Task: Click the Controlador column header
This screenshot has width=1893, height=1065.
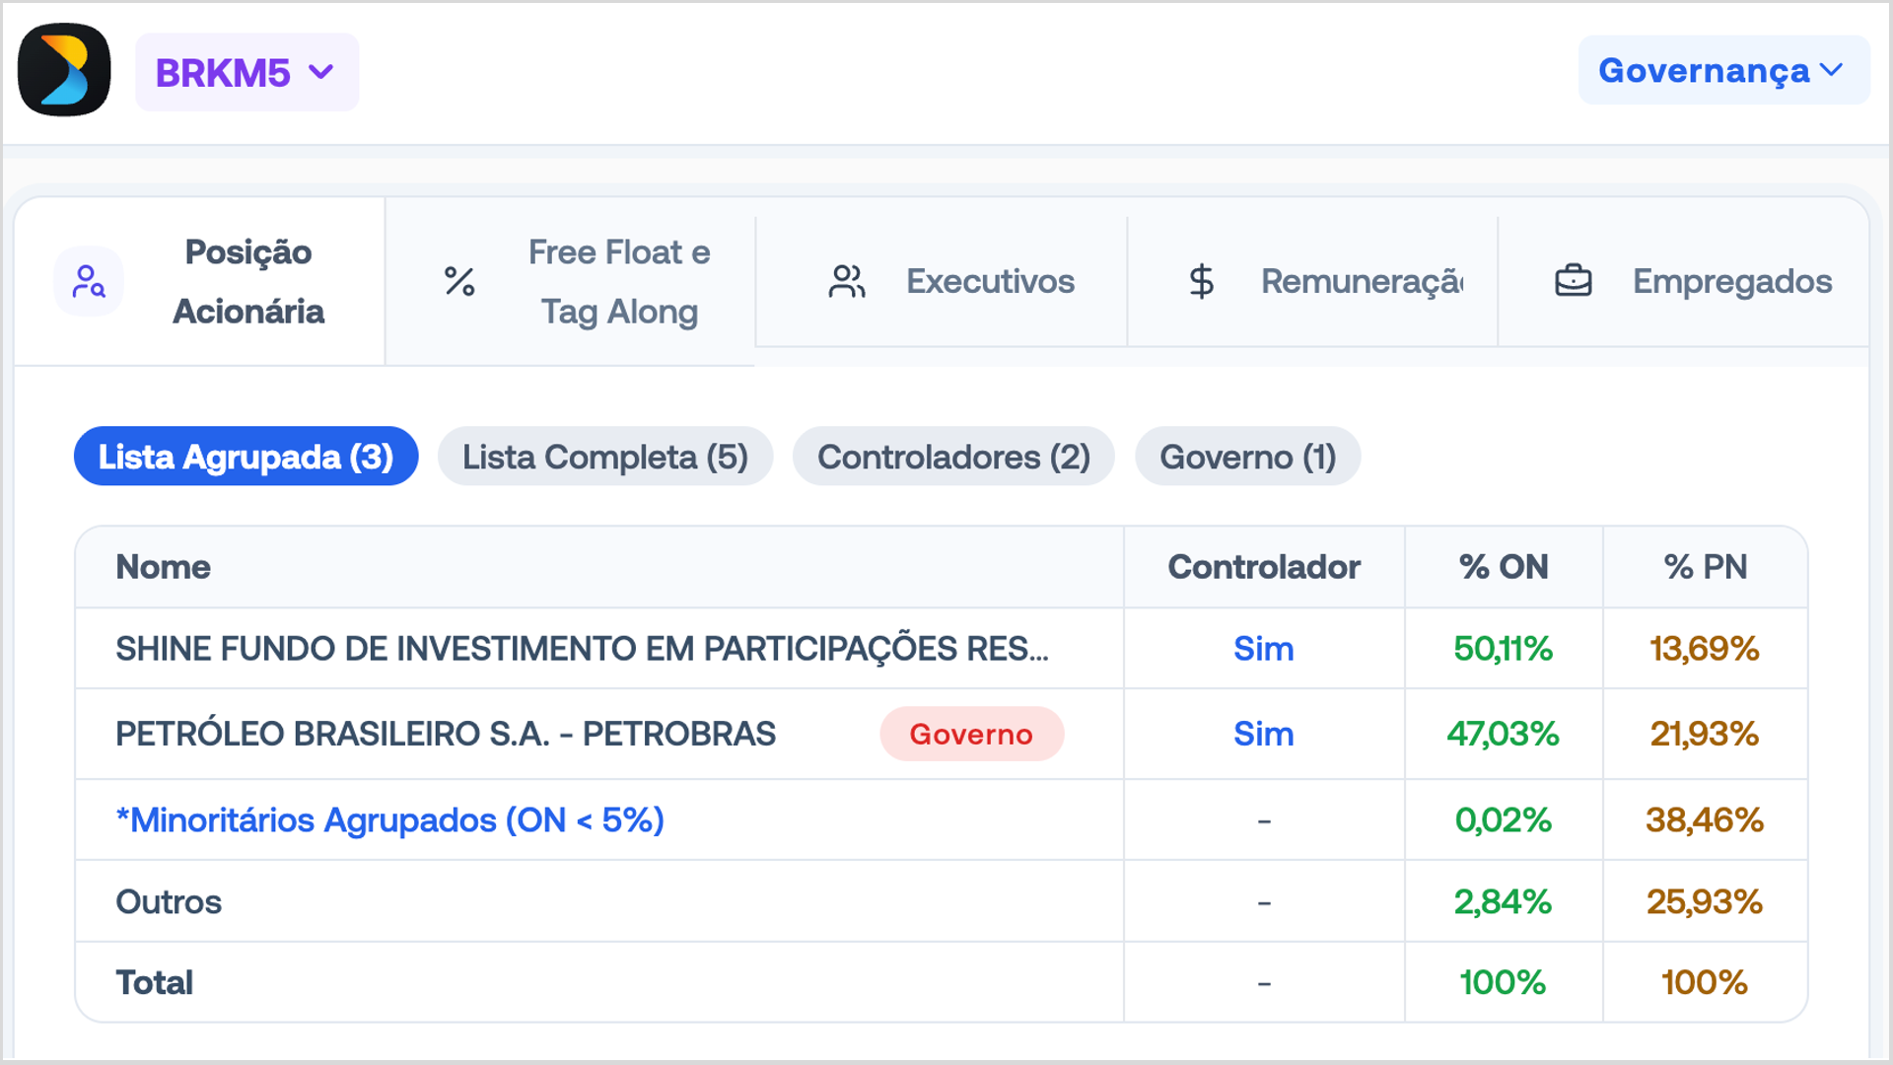Action: point(1264,567)
